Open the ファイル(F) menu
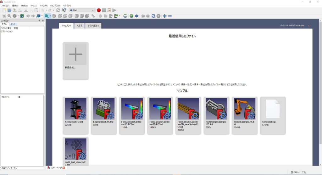The width and height of the screenshot is (322, 175). pos(5,6)
